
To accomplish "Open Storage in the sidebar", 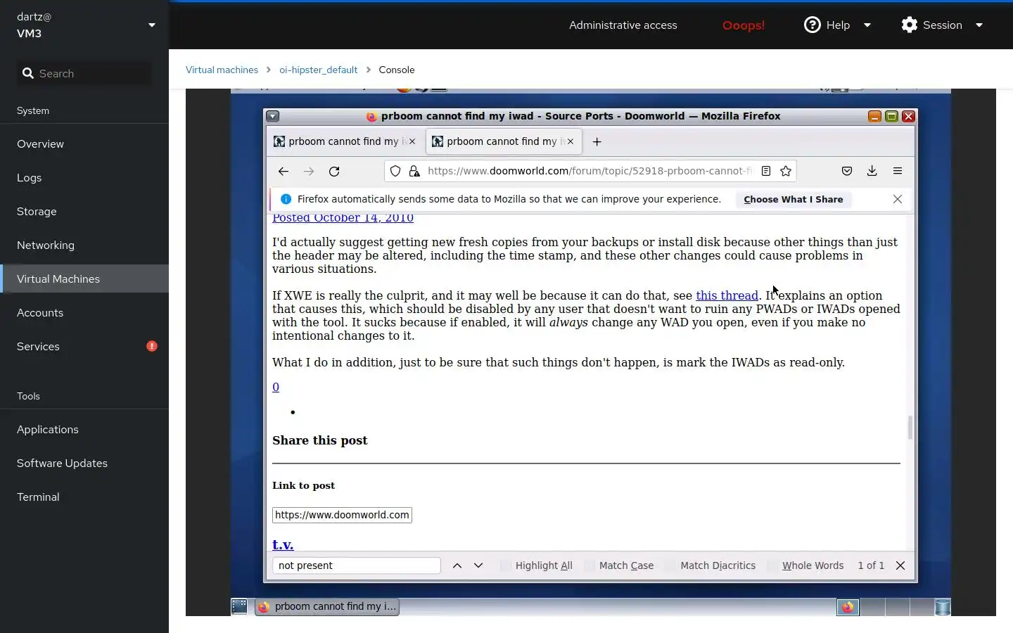I will tap(84, 211).
